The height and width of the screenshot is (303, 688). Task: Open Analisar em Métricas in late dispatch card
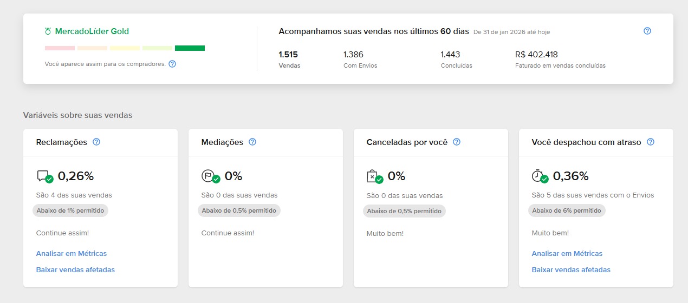pyautogui.click(x=567, y=253)
